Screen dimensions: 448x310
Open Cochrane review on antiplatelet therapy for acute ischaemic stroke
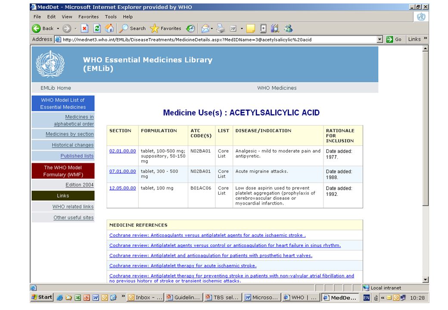(x=183, y=266)
